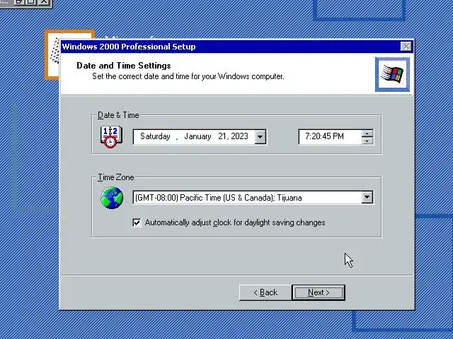Click the globe icon in Time Zone
453x339 pixels.
click(x=112, y=198)
